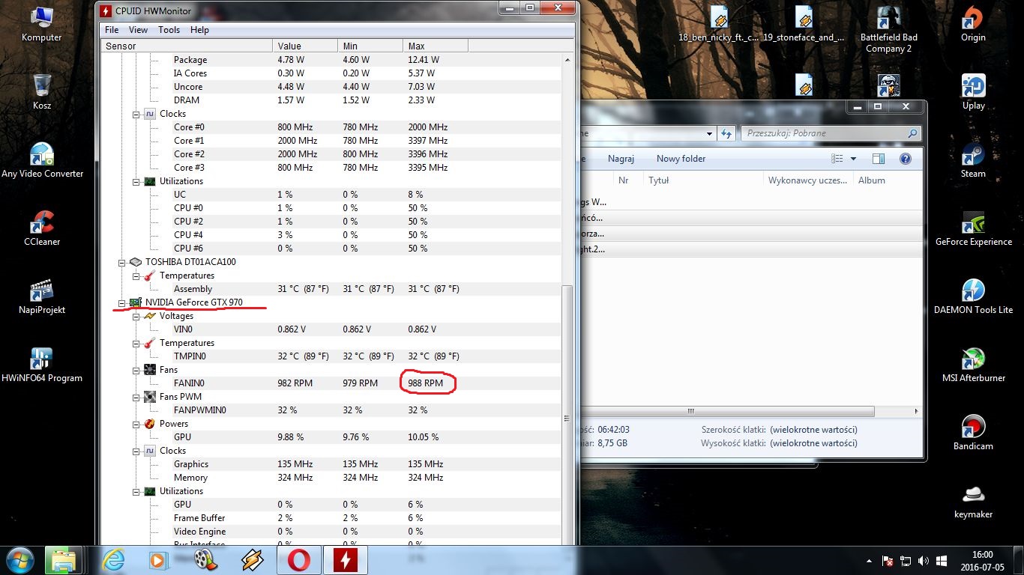This screenshot has width=1024, height=575.
Task: Open the Kosz recycle bin icon
Action: pyautogui.click(x=42, y=92)
